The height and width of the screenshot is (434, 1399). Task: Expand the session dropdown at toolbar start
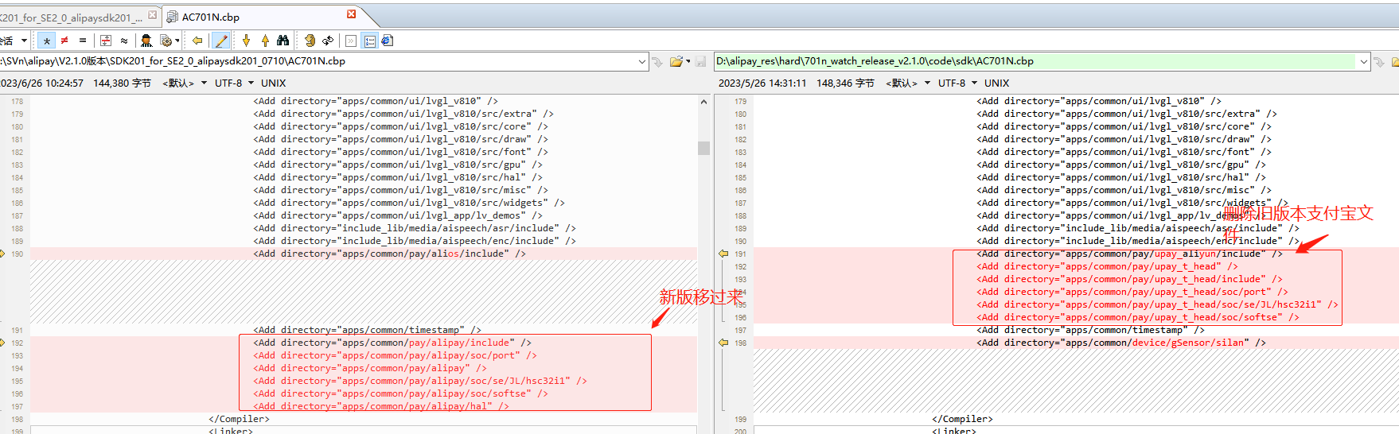(25, 41)
